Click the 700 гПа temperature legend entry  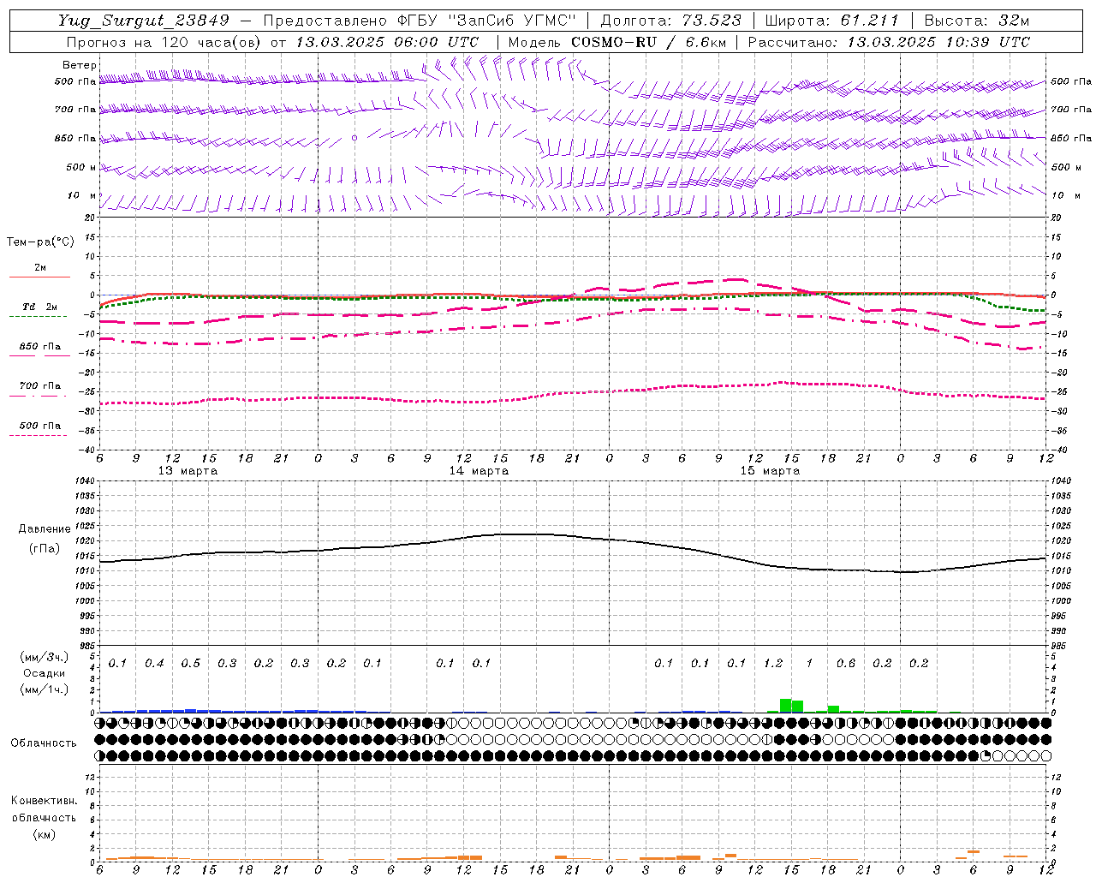click(40, 386)
